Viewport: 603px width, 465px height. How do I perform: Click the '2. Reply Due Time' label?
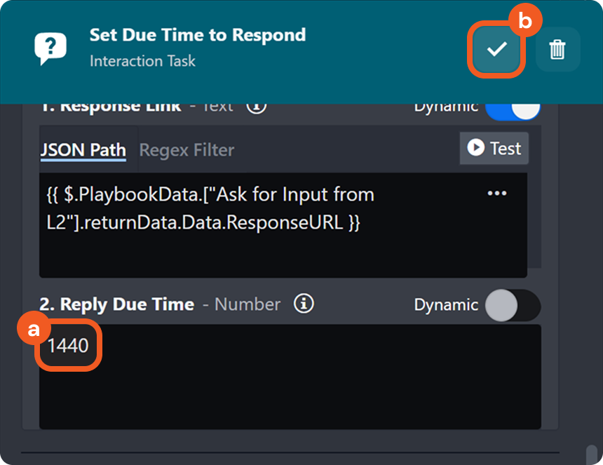pyautogui.click(x=116, y=304)
